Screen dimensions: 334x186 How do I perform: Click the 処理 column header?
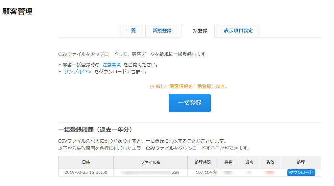(x=301, y=162)
